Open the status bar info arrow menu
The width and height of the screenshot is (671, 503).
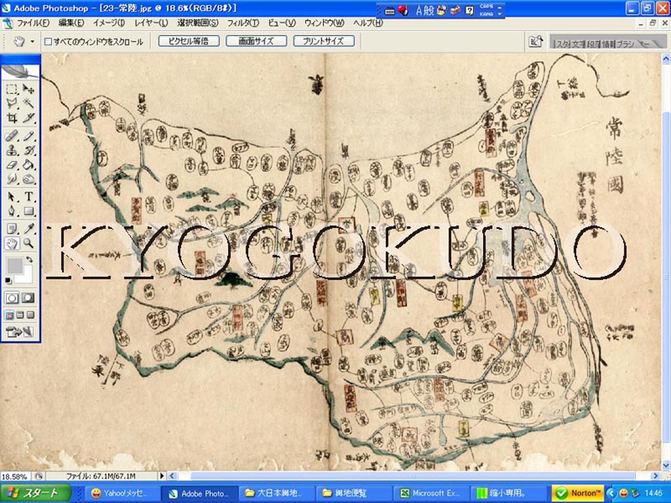point(163,475)
